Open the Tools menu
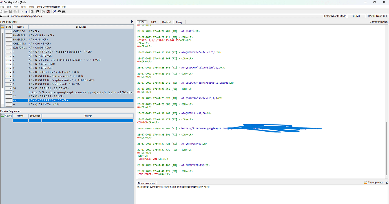 (x=24, y=6)
